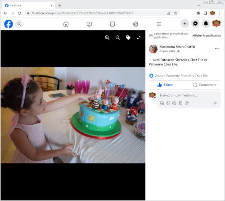The width and height of the screenshot is (225, 201).
Task: Go back in the browser
Action: tap(5, 13)
